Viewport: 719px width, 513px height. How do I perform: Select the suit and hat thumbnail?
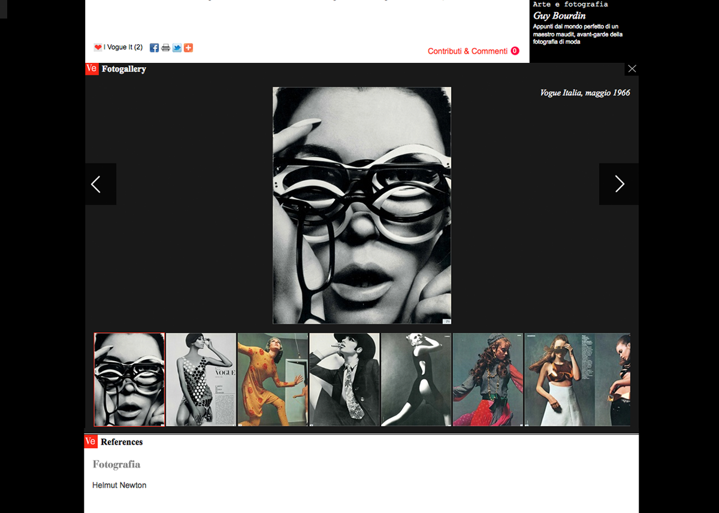point(345,380)
